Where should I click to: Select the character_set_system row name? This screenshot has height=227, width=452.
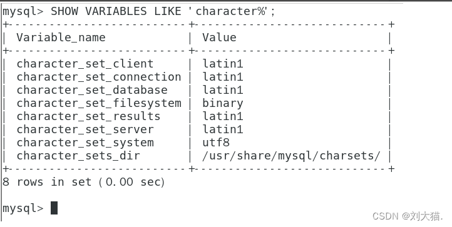tap(85, 143)
